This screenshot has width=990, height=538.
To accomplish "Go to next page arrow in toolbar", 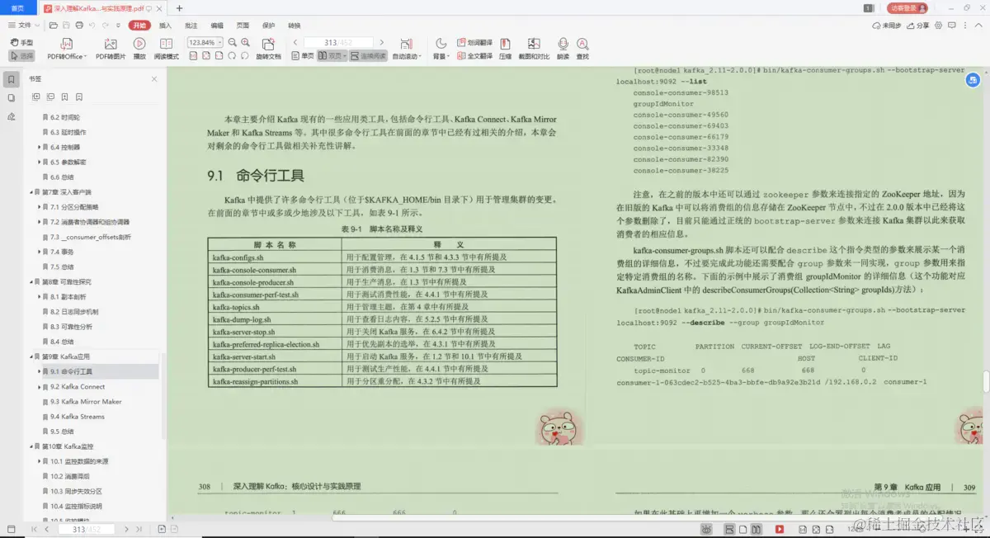I will tap(381, 42).
